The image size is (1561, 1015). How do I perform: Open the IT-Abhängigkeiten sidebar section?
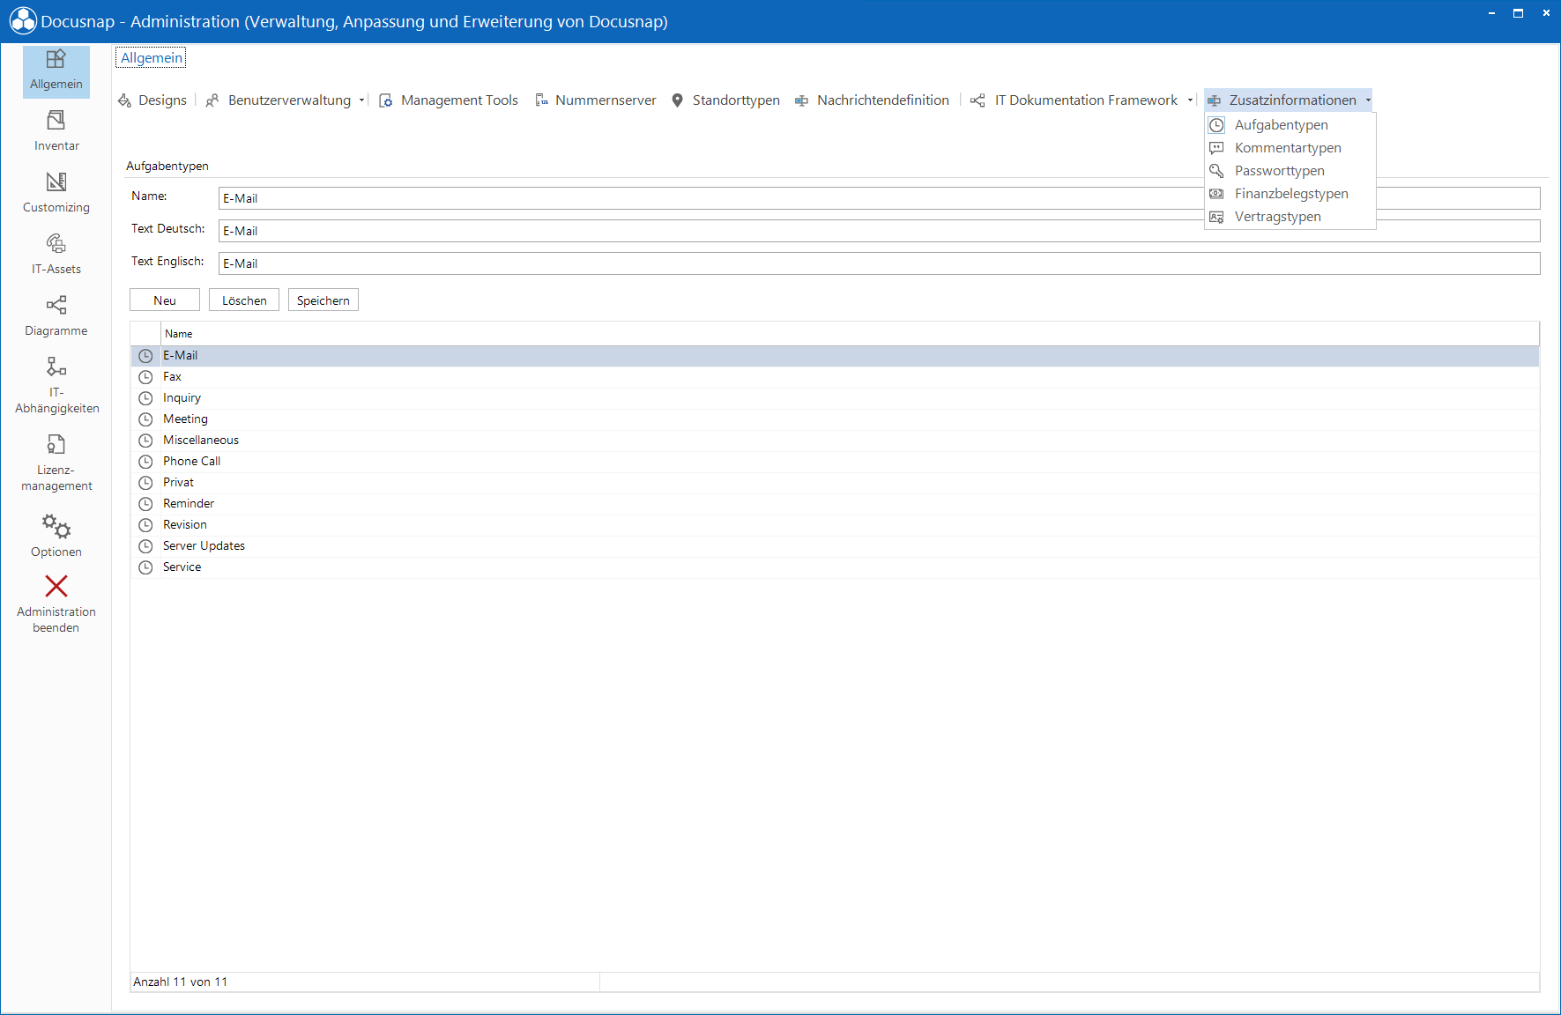point(56,384)
